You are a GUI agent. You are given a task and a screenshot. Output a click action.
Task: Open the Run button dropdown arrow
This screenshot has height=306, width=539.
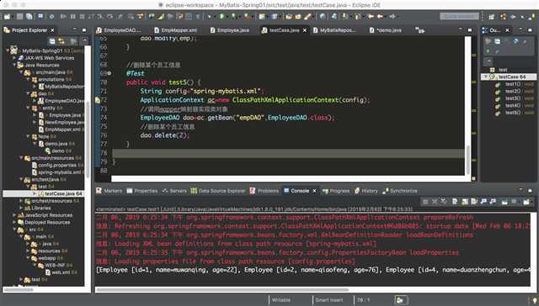(x=228, y=17)
